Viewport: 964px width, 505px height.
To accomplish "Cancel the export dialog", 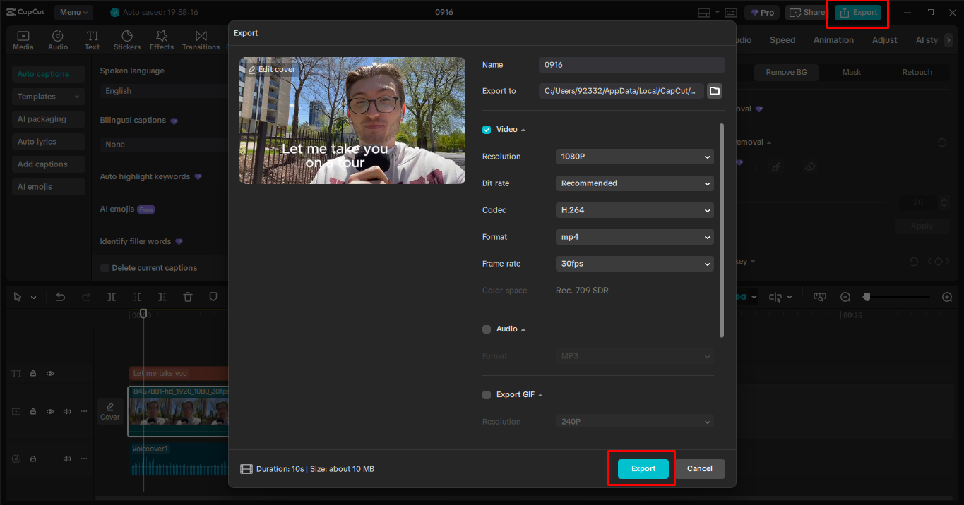I will (x=700, y=468).
